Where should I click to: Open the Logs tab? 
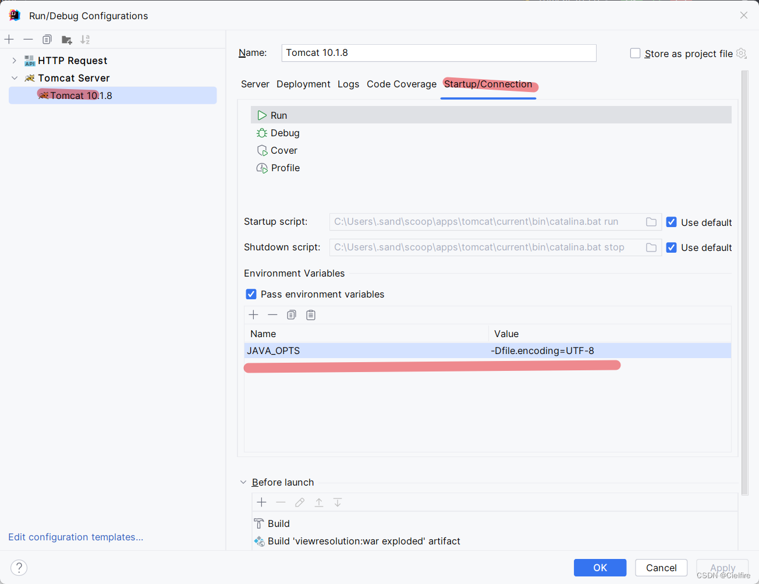click(348, 84)
